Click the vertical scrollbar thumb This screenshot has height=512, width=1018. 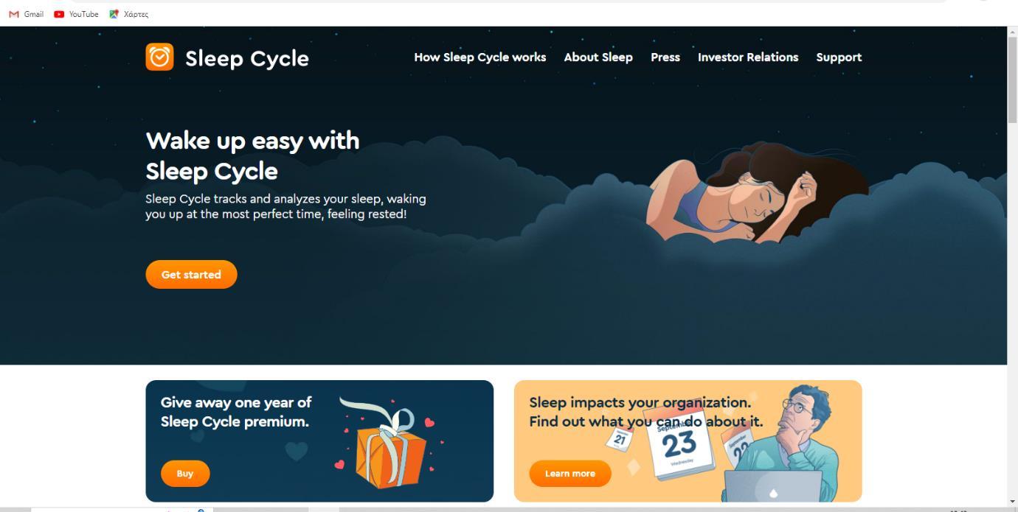pyautogui.click(x=1012, y=80)
